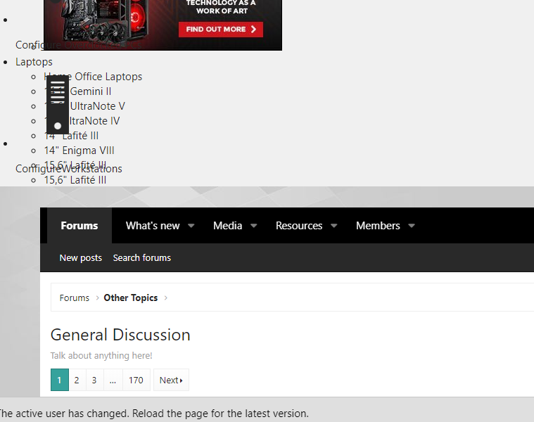Open the Gemini II laptop link

click(x=77, y=91)
